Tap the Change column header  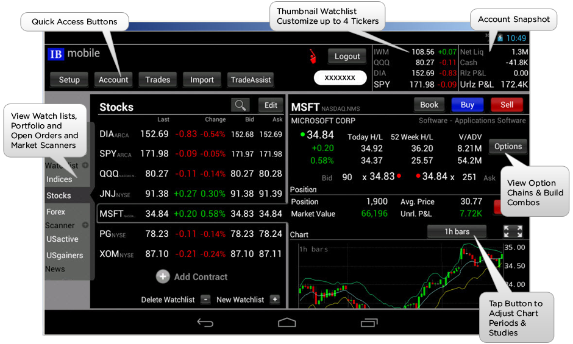point(215,119)
